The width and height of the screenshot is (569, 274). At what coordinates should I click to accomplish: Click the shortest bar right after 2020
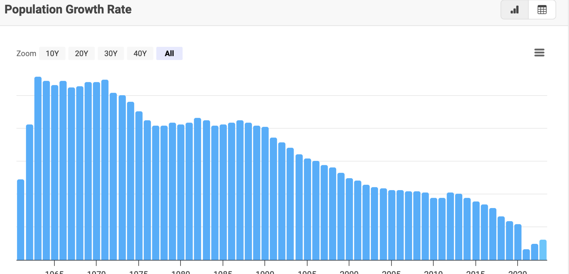[x=526, y=255]
